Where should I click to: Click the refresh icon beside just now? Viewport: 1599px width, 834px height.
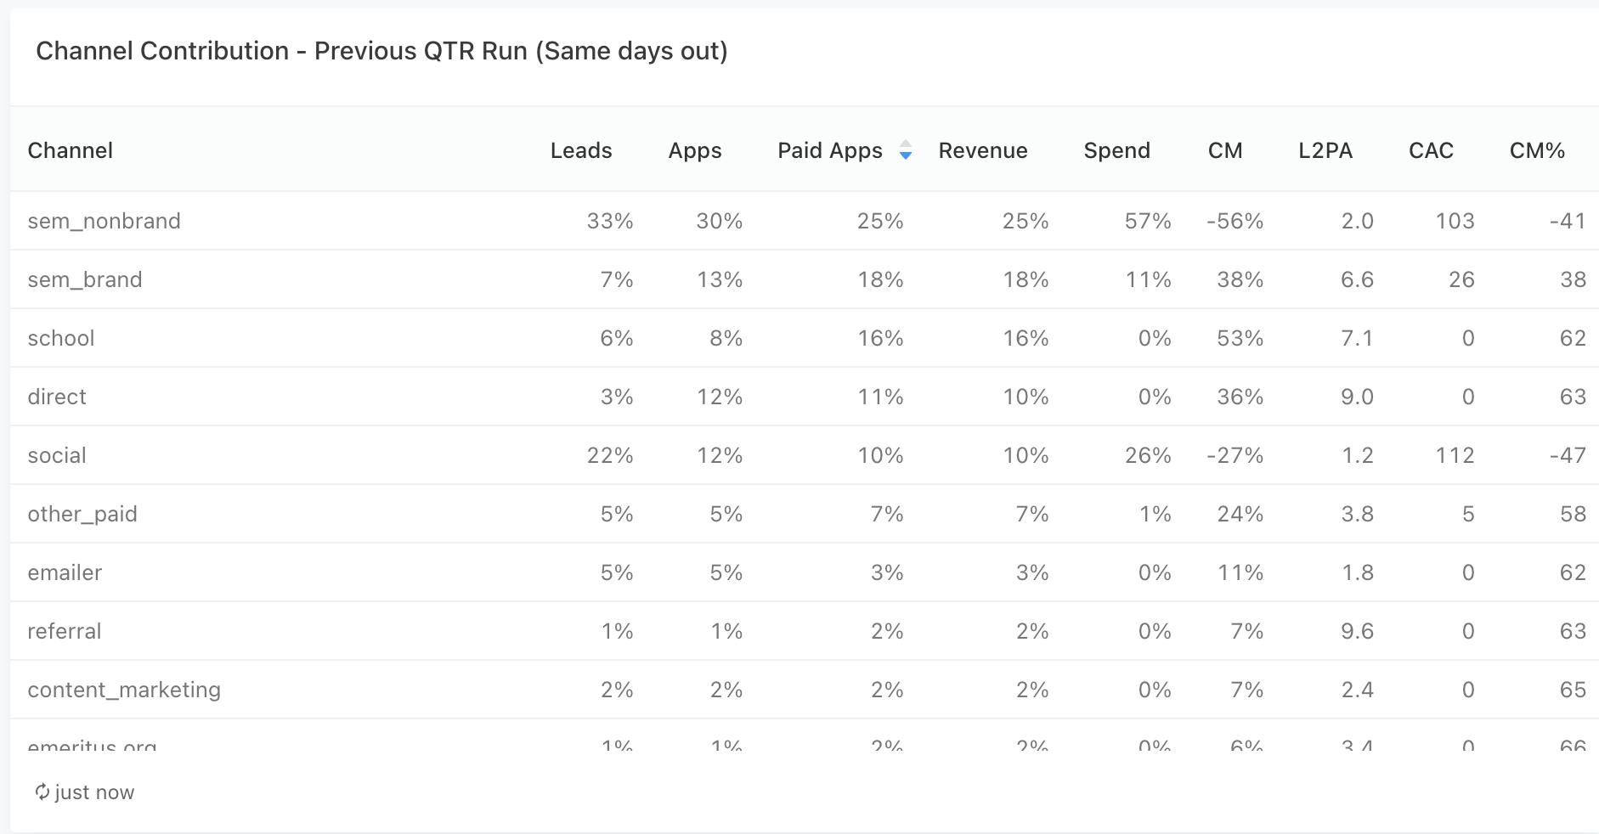point(42,792)
